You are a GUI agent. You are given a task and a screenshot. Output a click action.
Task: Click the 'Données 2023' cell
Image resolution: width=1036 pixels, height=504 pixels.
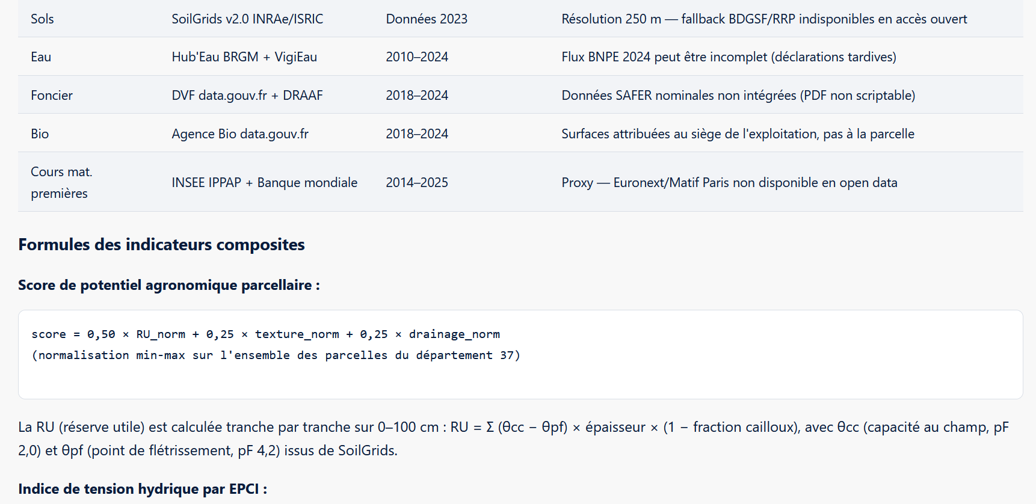pos(427,19)
